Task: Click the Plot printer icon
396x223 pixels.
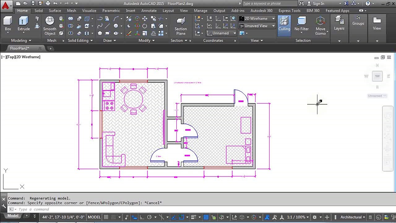Action: (x=48, y=3)
